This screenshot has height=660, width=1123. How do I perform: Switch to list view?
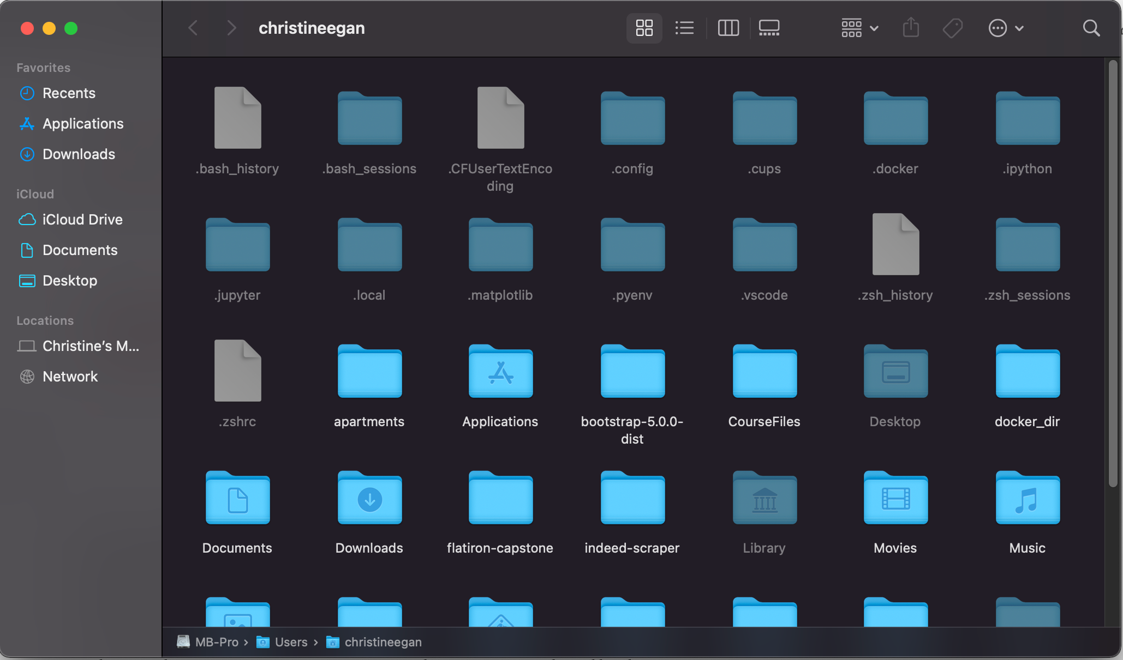684,28
